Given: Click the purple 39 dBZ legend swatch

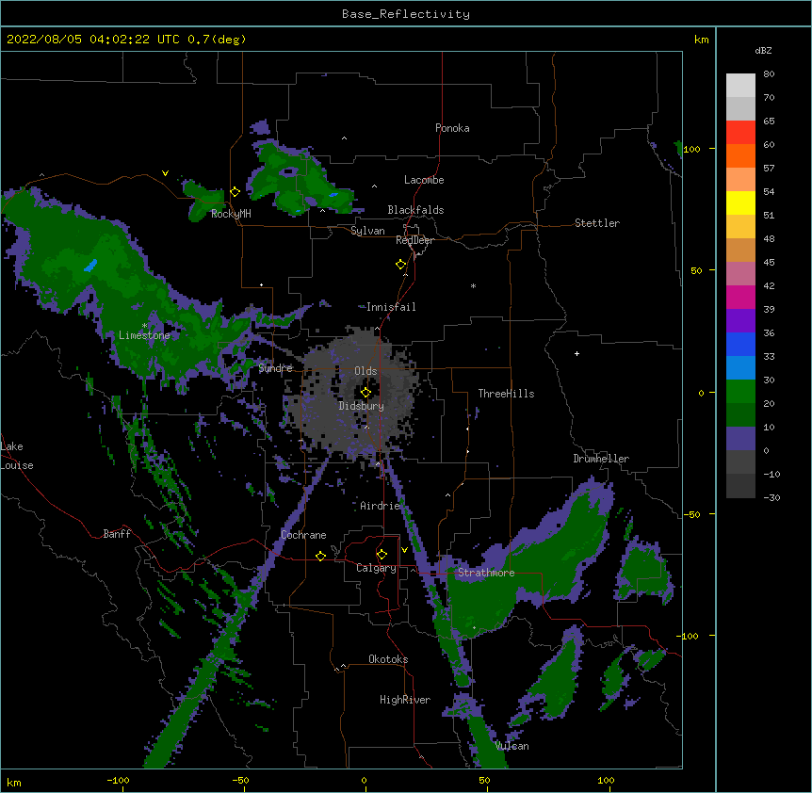Looking at the screenshot, I should coord(740,321).
